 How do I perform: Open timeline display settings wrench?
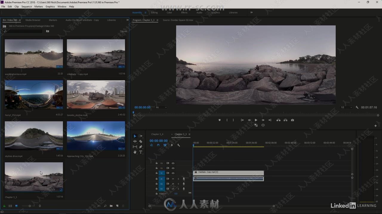click(x=178, y=145)
